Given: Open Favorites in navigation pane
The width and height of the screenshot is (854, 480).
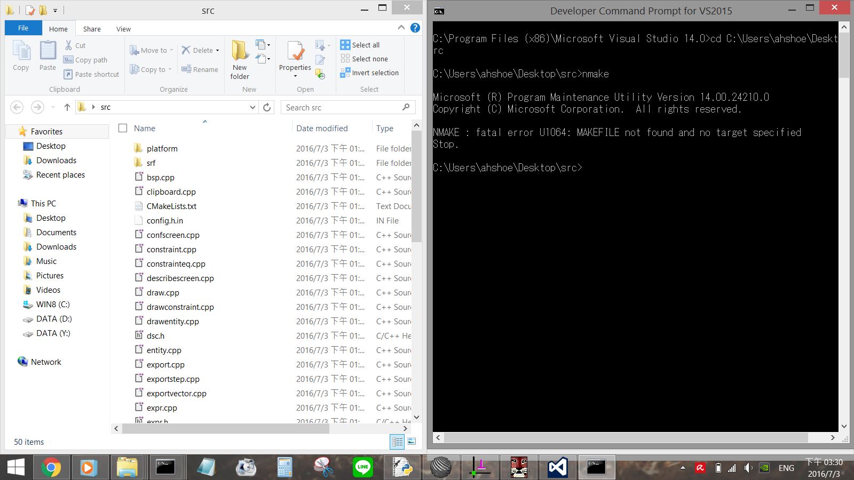Looking at the screenshot, I should pyautogui.click(x=46, y=131).
